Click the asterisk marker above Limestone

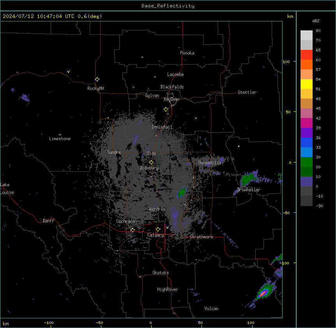click(x=60, y=135)
